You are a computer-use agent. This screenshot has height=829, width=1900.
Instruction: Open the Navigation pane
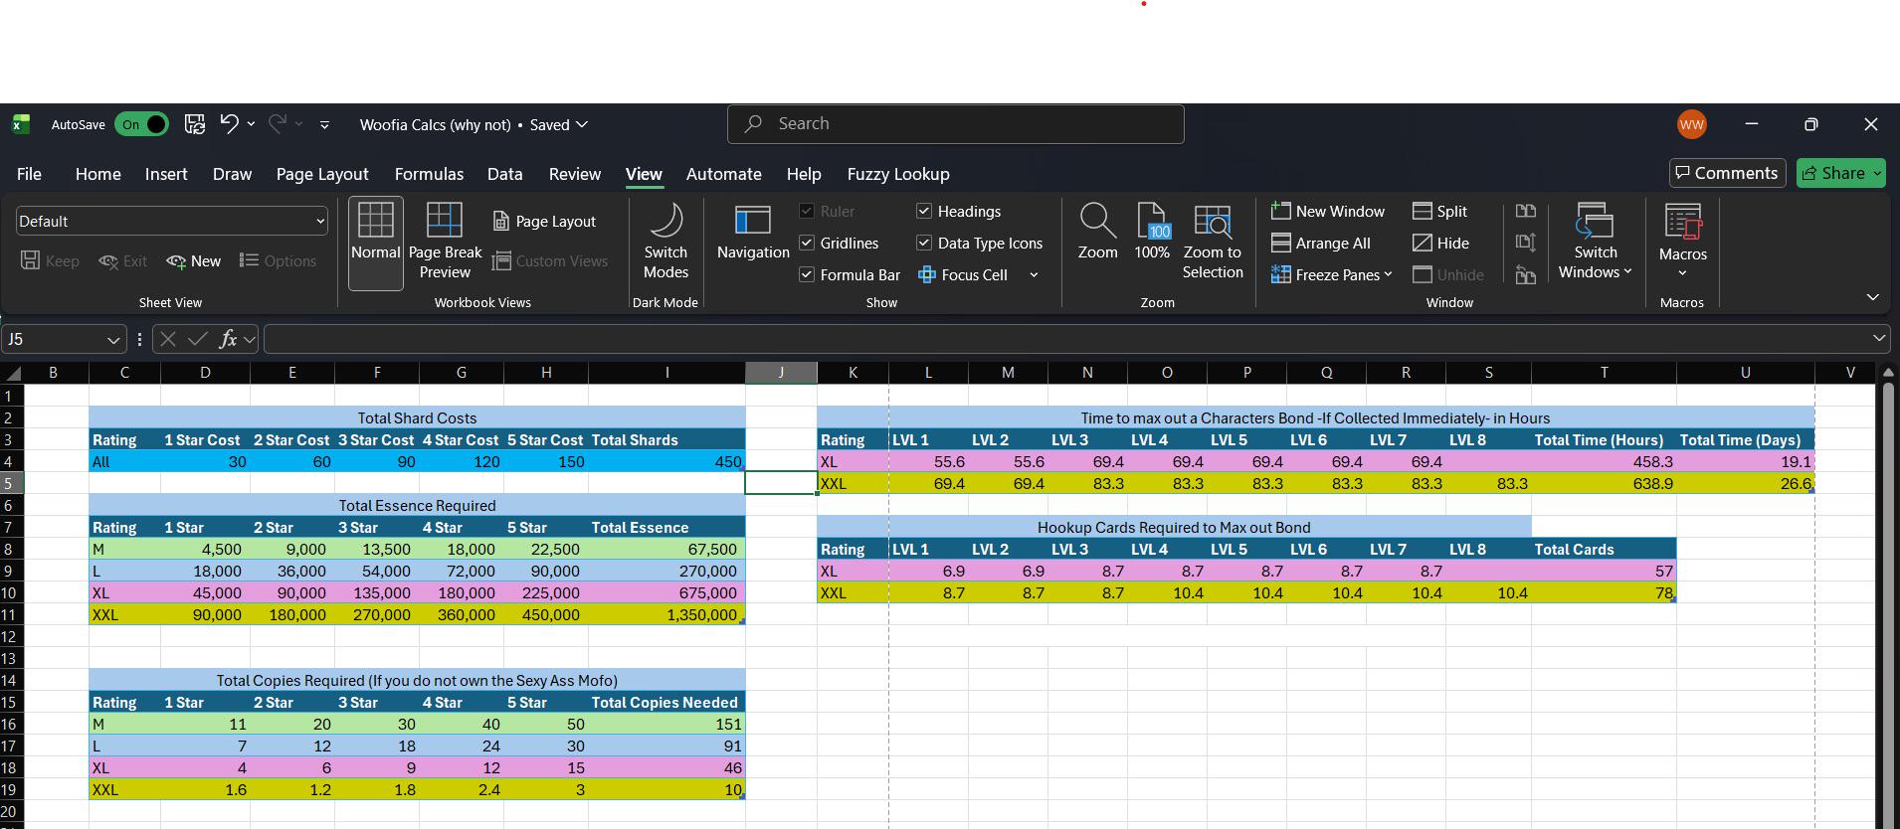[x=753, y=235]
